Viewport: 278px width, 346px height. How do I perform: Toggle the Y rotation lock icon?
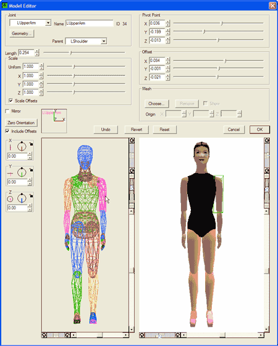click(31, 170)
